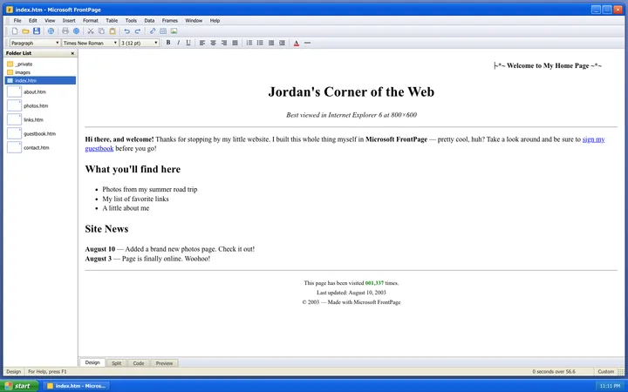Open the font size 3 (12 pt) dropdown
This screenshot has width=628, height=392.
click(x=140, y=43)
